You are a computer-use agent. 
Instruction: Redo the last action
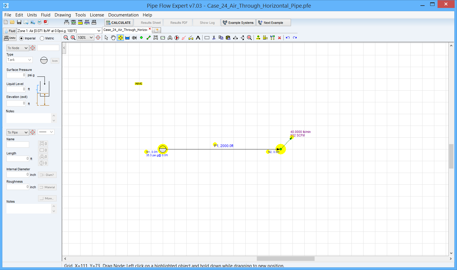coord(295,38)
